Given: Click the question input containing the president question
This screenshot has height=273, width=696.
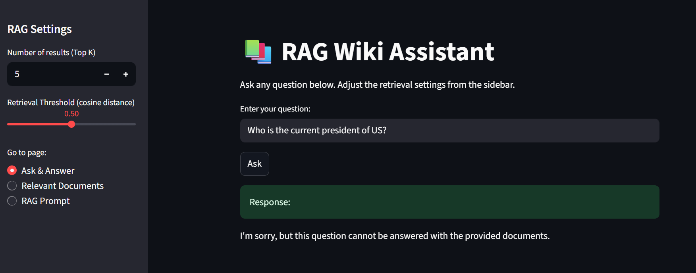Looking at the screenshot, I should point(449,131).
